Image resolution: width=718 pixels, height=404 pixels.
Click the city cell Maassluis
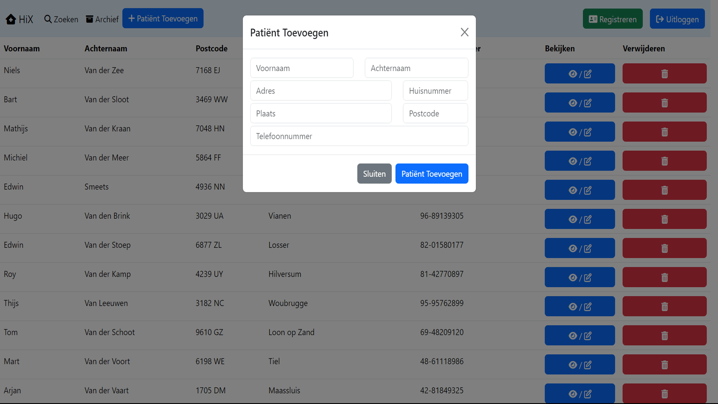click(x=284, y=391)
